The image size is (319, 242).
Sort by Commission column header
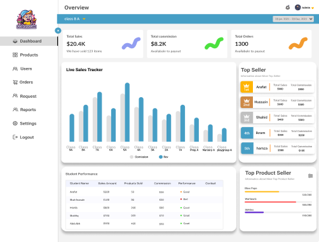pyautogui.click(x=163, y=184)
